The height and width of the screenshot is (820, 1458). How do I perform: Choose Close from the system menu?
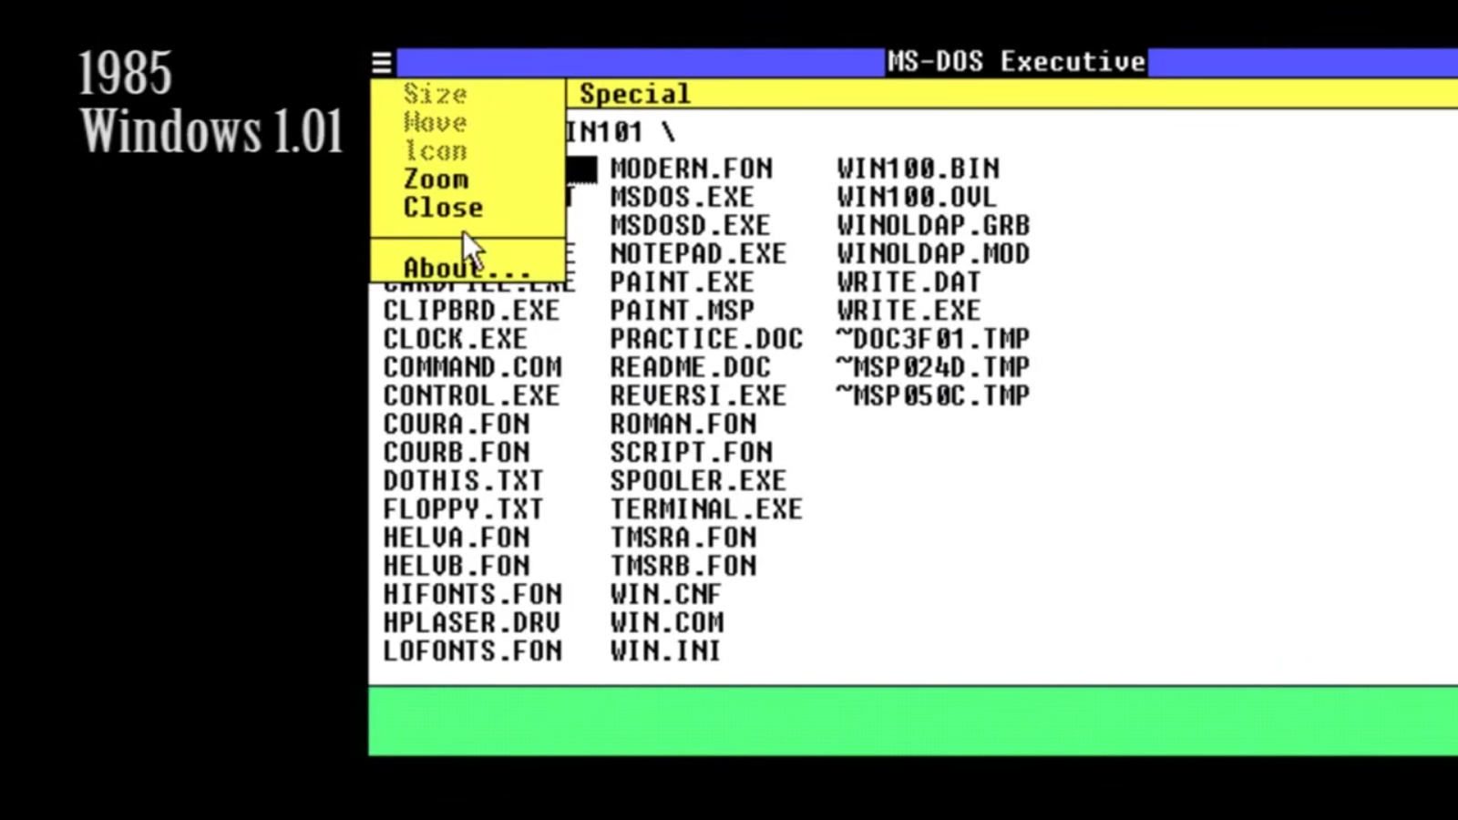(x=444, y=208)
